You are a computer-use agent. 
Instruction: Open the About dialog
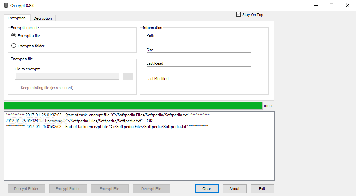point(235,188)
